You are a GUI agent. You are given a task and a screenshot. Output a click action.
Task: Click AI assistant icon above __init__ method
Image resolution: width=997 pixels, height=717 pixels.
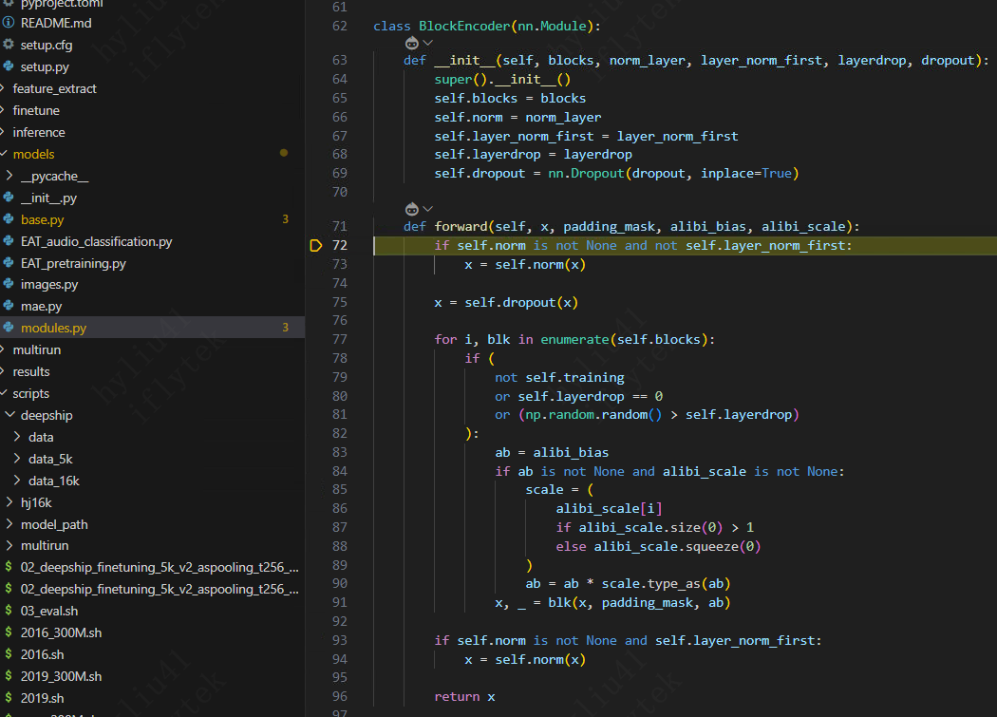coord(412,43)
